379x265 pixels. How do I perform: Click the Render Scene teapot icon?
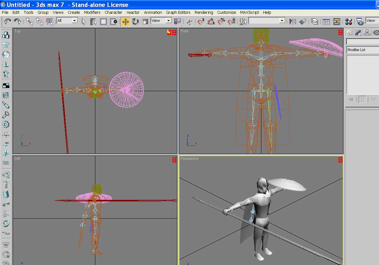pos(360,22)
